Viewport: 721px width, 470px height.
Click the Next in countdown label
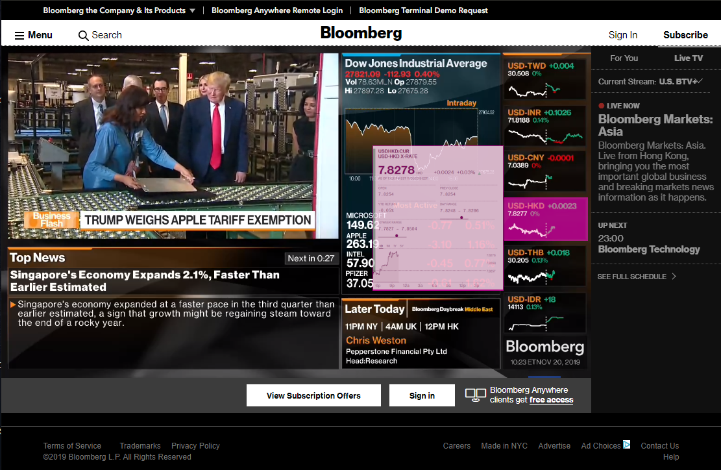pyautogui.click(x=311, y=258)
